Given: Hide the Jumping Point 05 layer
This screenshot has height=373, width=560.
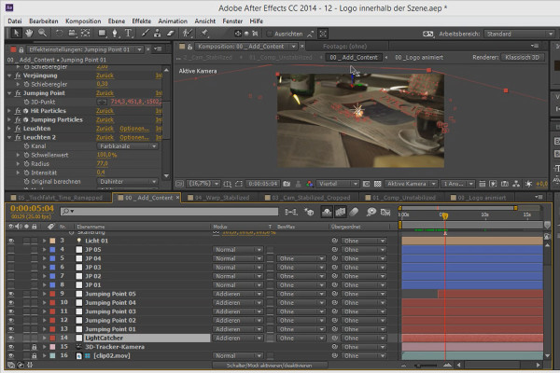Looking at the screenshot, I should pyautogui.click(x=11, y=294).
